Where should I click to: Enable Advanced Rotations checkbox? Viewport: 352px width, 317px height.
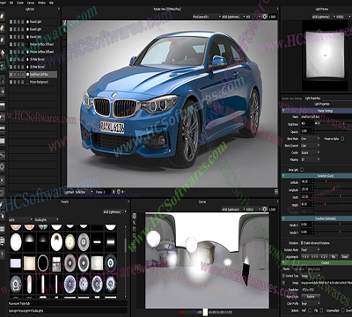tap(302, 243)
